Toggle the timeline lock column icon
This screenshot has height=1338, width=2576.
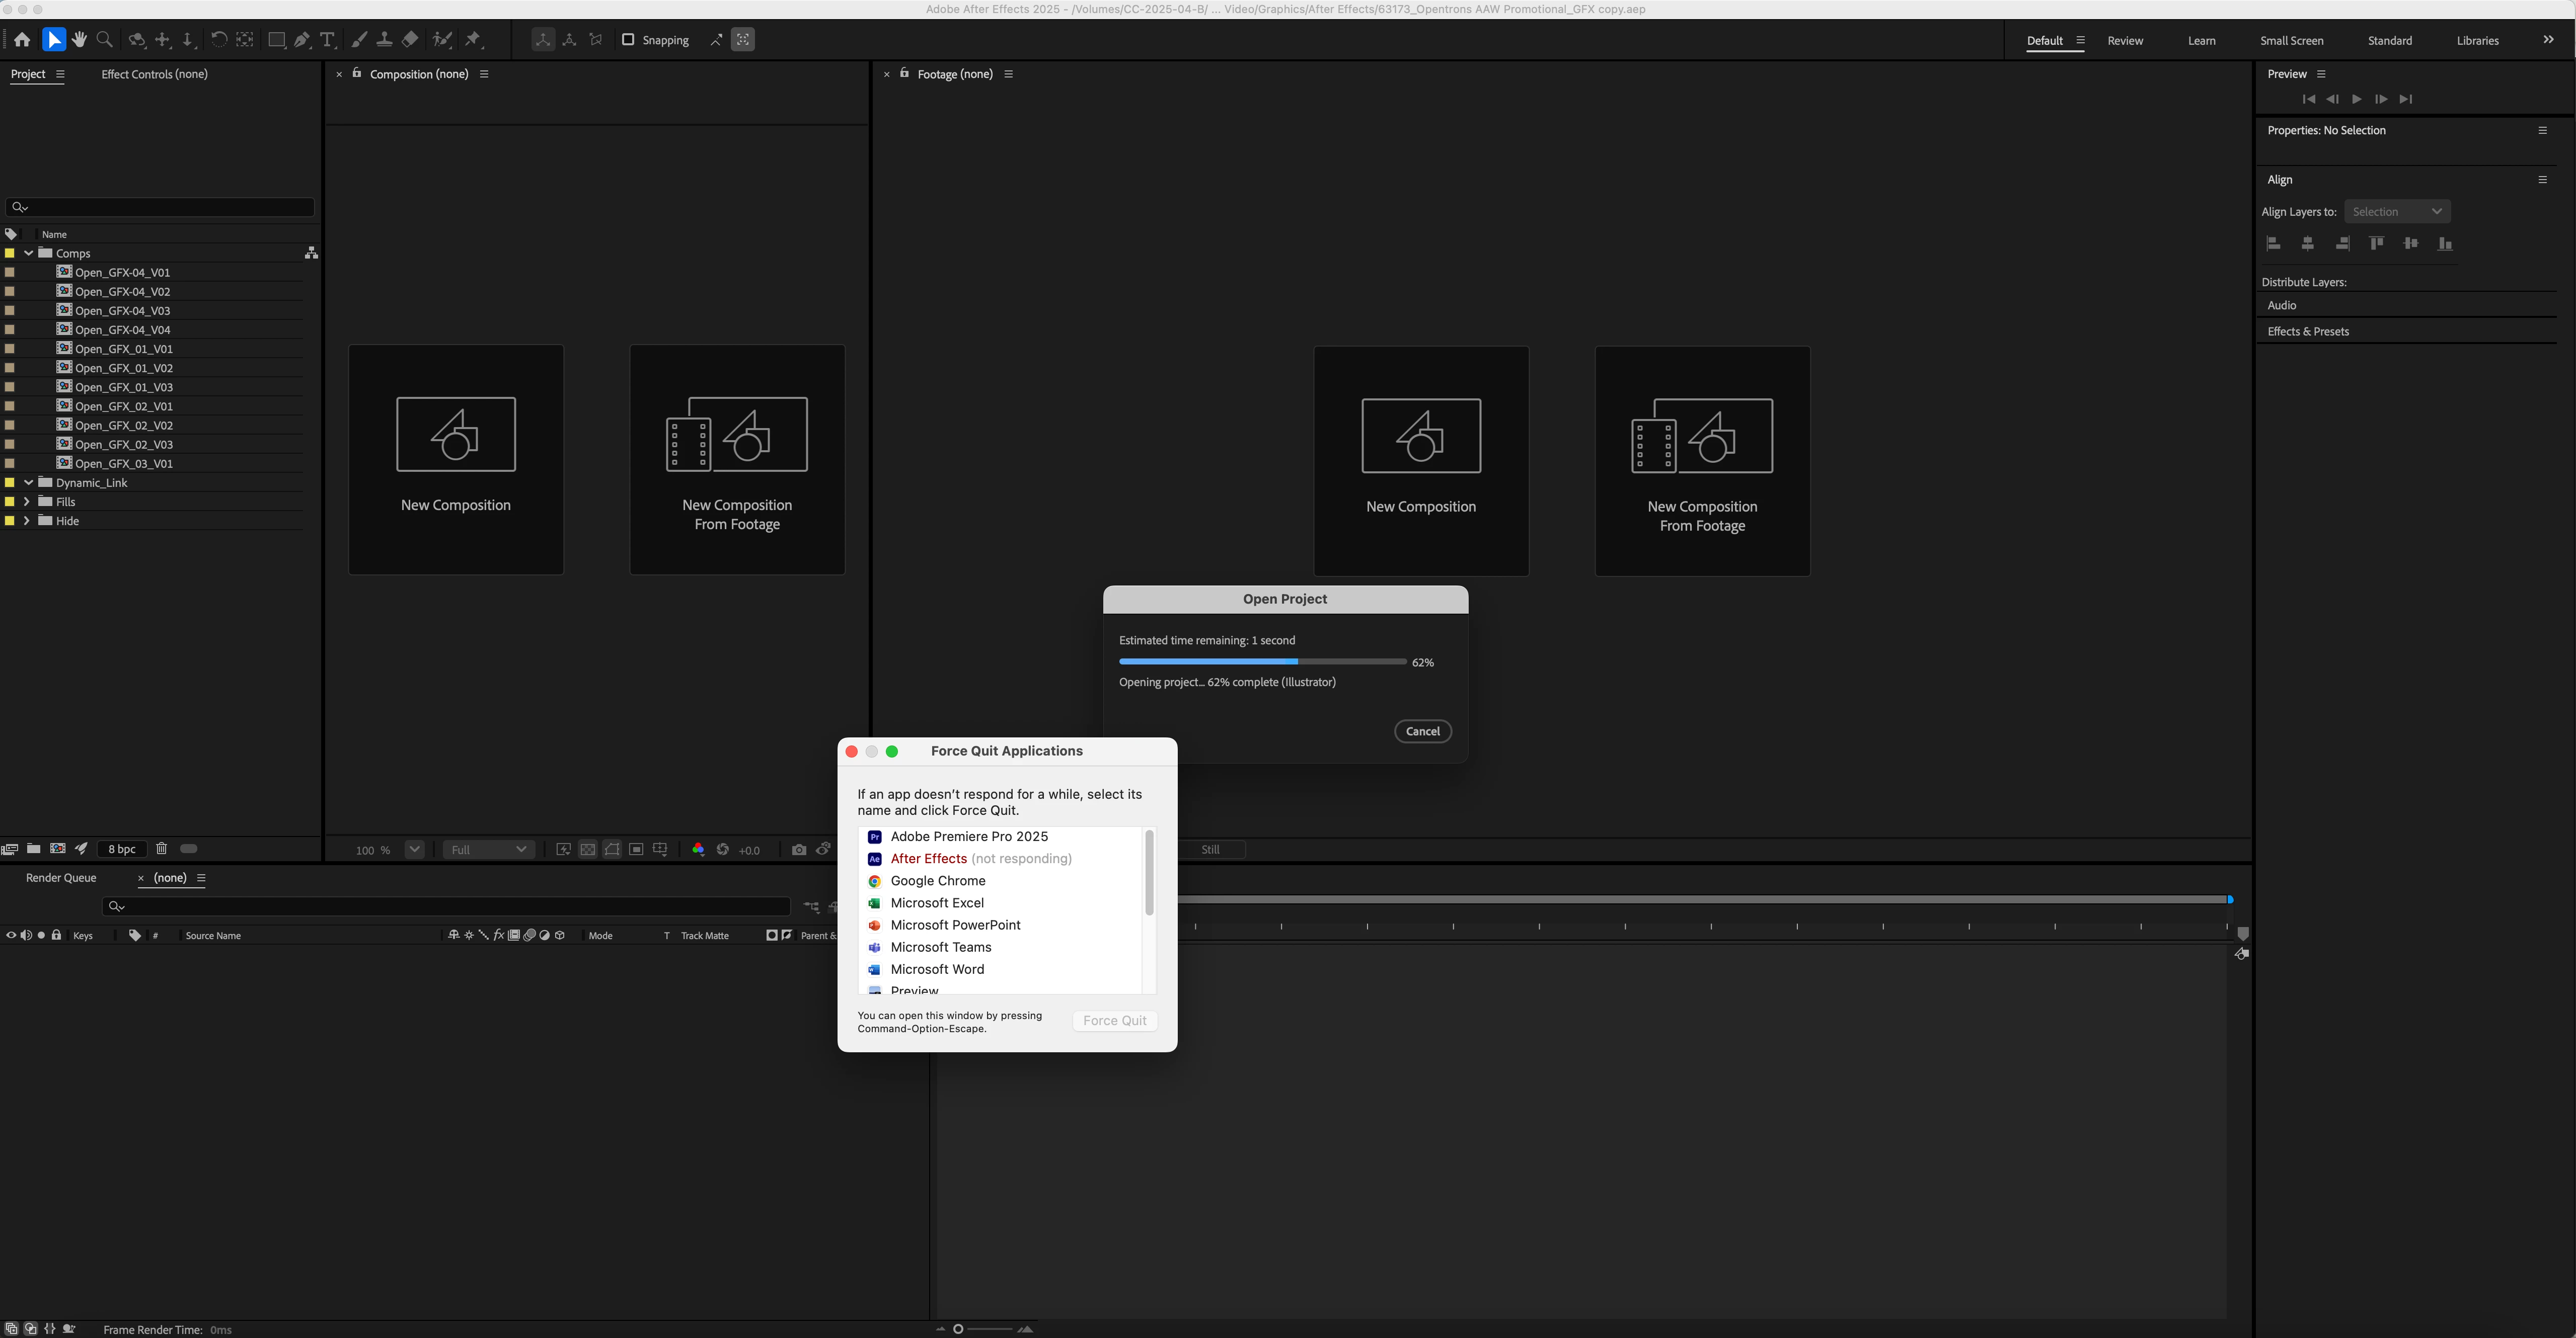[x=57, y=935]
